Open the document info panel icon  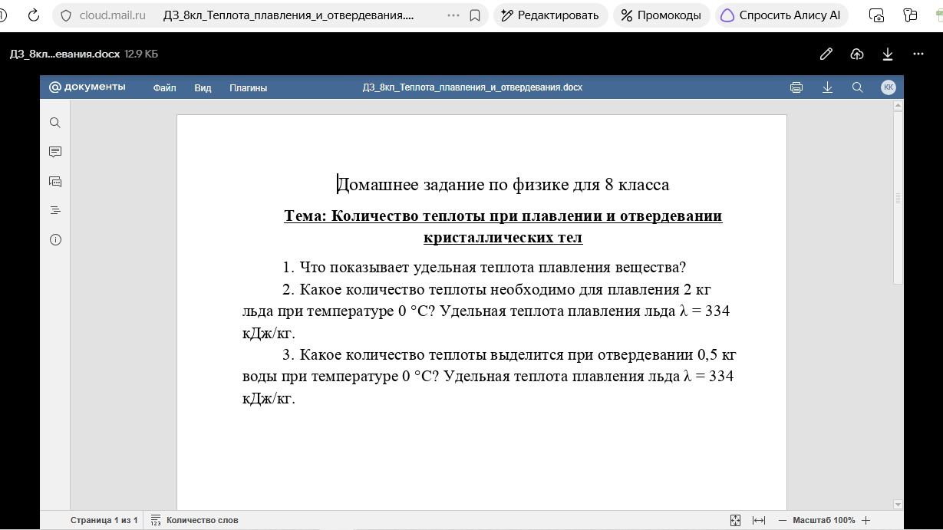click(x=55, y=239)
